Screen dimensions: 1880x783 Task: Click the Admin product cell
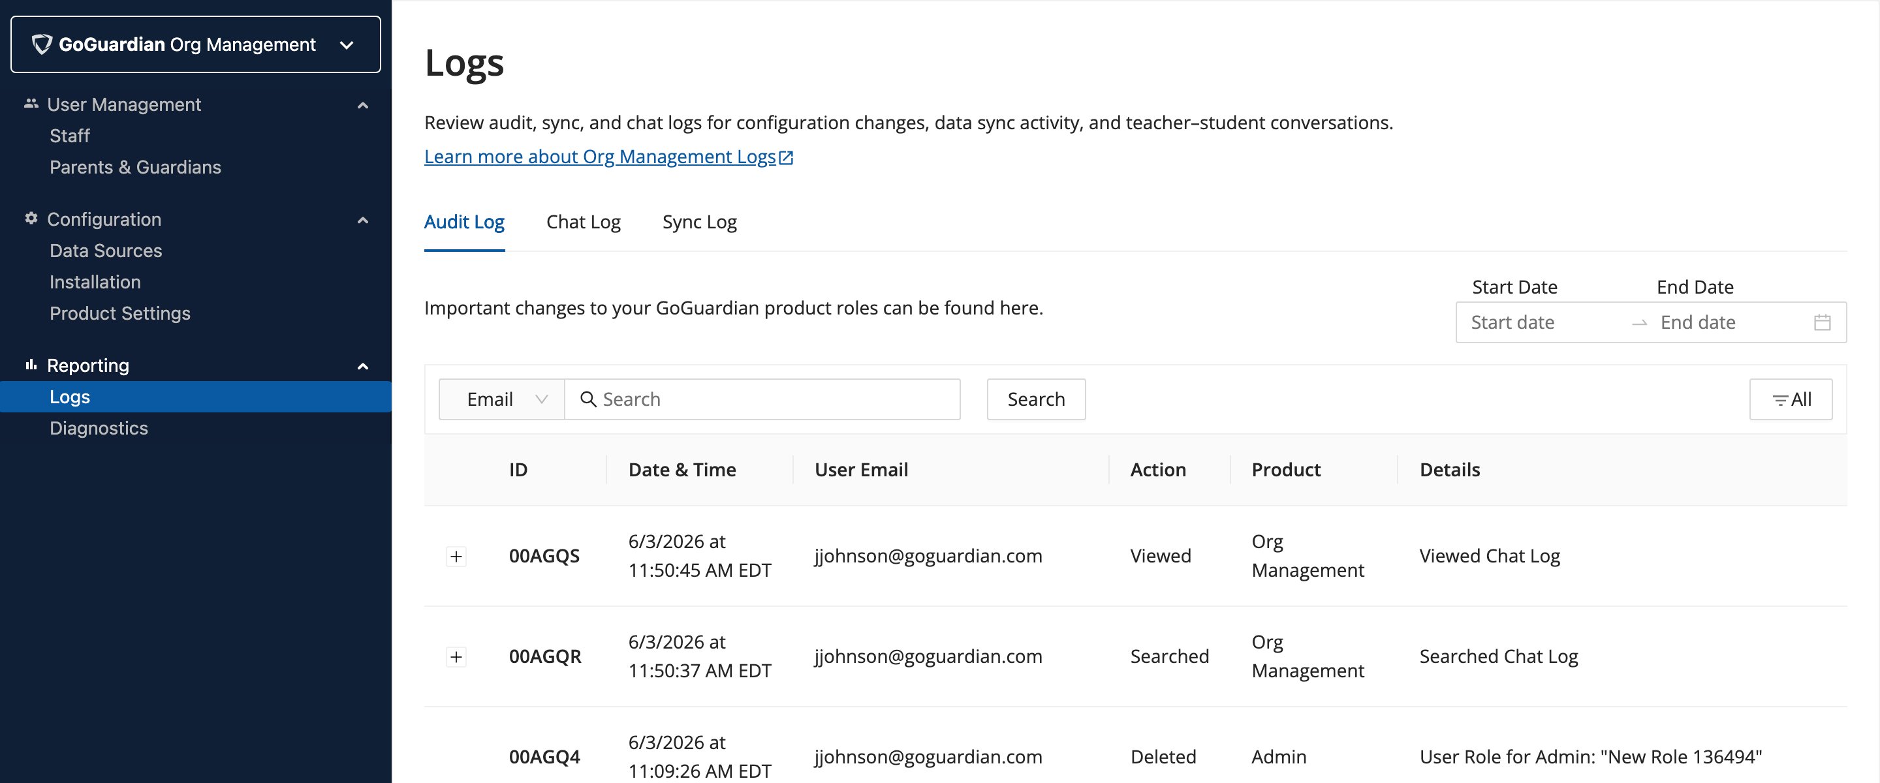(x=1279, y=757)
